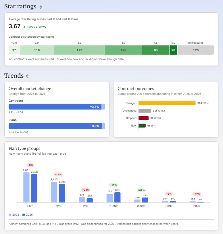Click the D-SNP axis label
The height and width of the screenshot is (234, 223).
click(114, 206)
